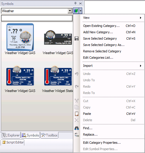Open Edit Categories List

pyautogui.click(x=109, y=58)
